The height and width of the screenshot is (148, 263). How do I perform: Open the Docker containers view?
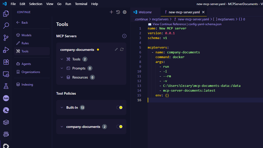[x=6, y=123]
